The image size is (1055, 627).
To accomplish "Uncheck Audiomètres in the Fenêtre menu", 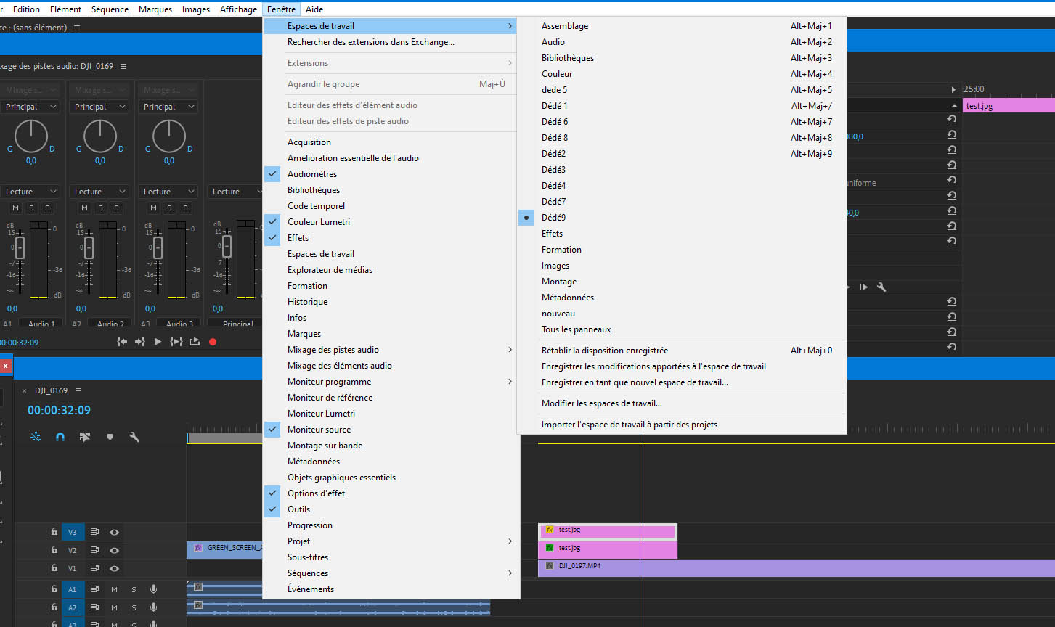I will click(x=312, y=174).
